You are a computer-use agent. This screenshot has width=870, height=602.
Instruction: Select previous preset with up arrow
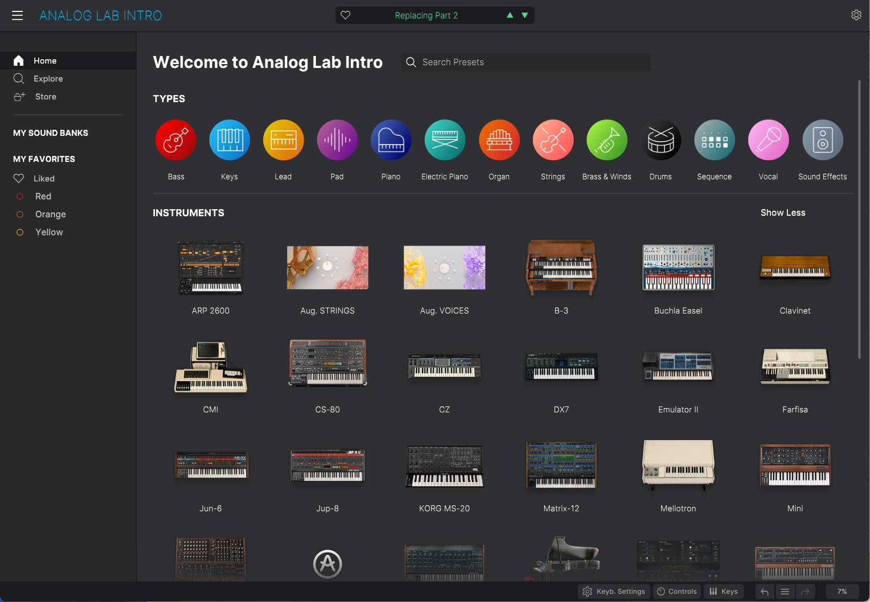coord(510,15)
